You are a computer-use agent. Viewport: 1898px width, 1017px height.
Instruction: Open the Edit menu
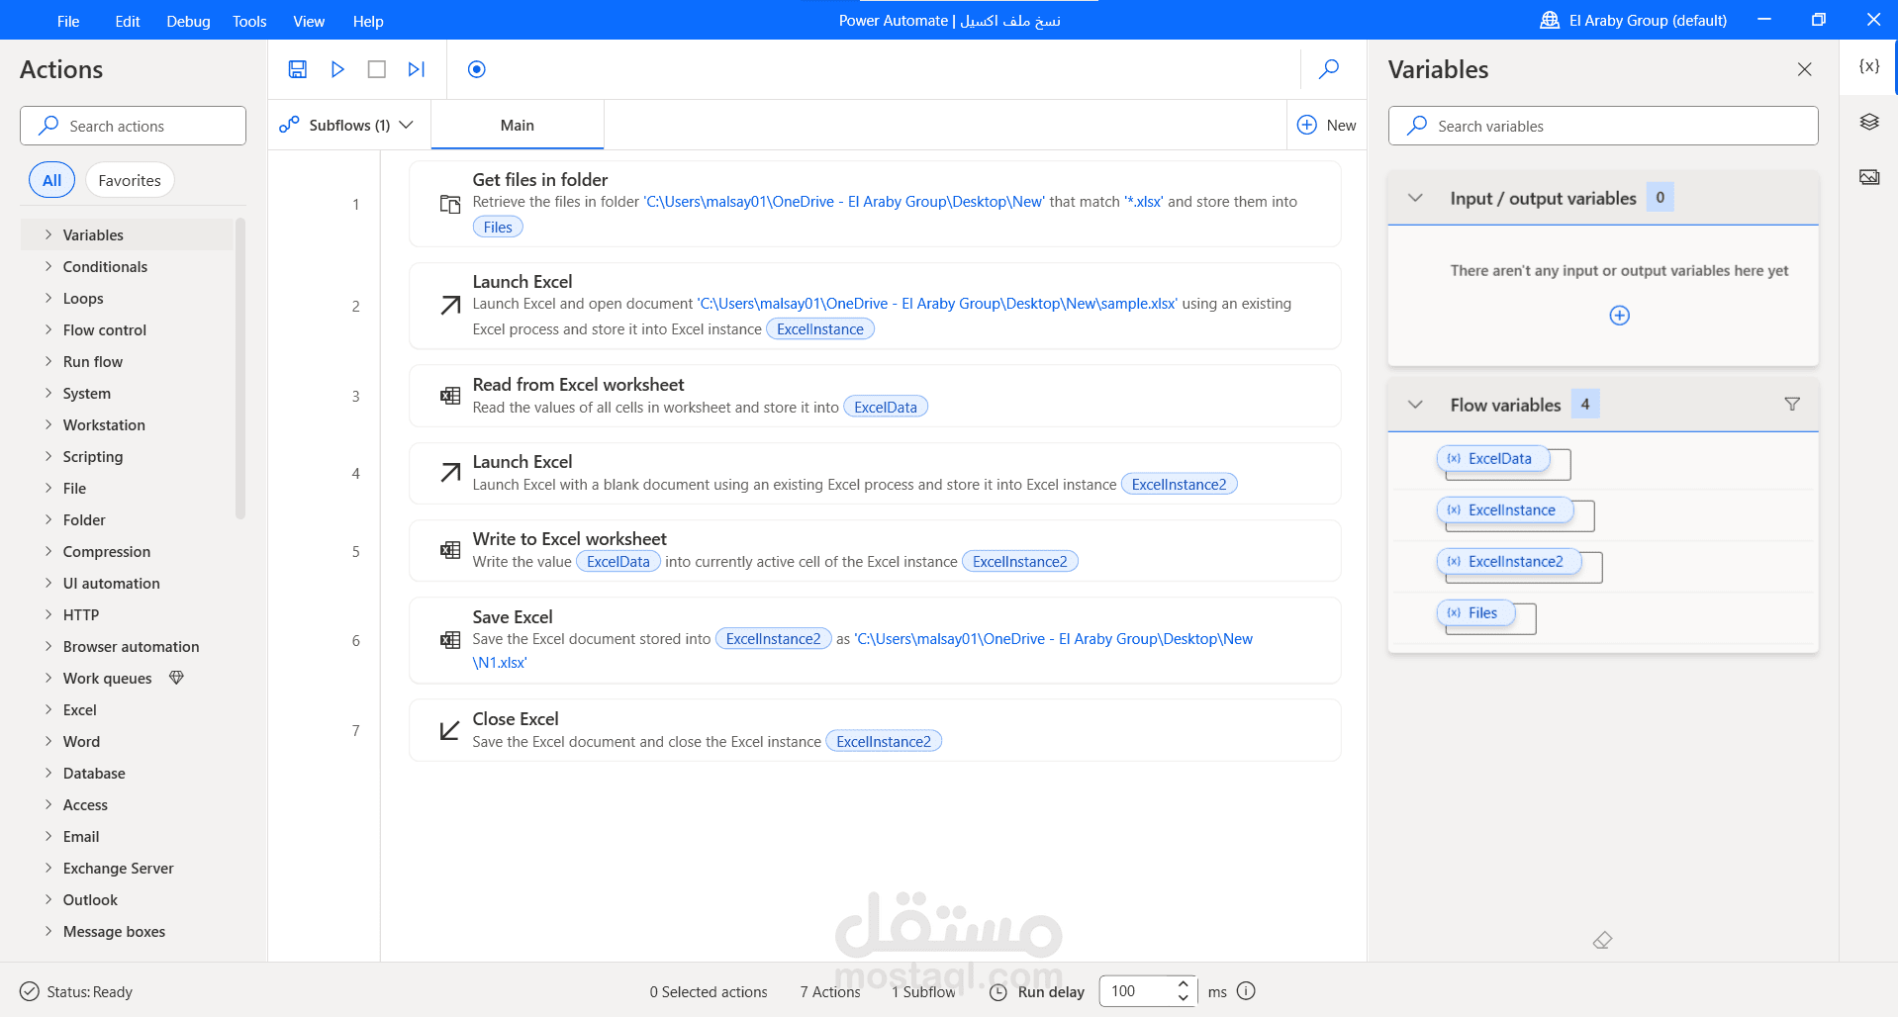[x=128, y=21]
